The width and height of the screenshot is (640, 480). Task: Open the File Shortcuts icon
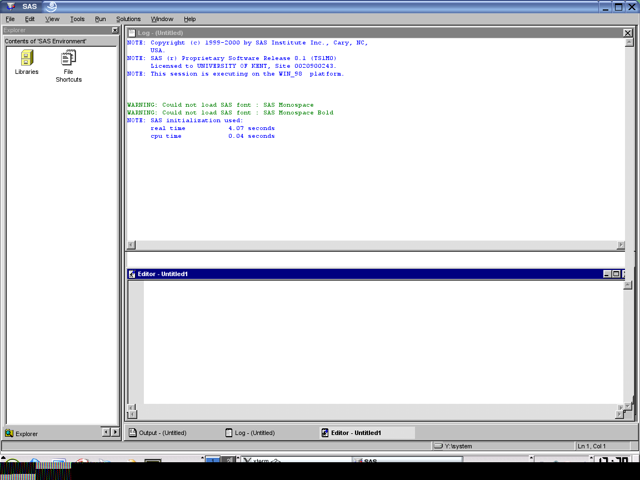click(x=68, y=57)
